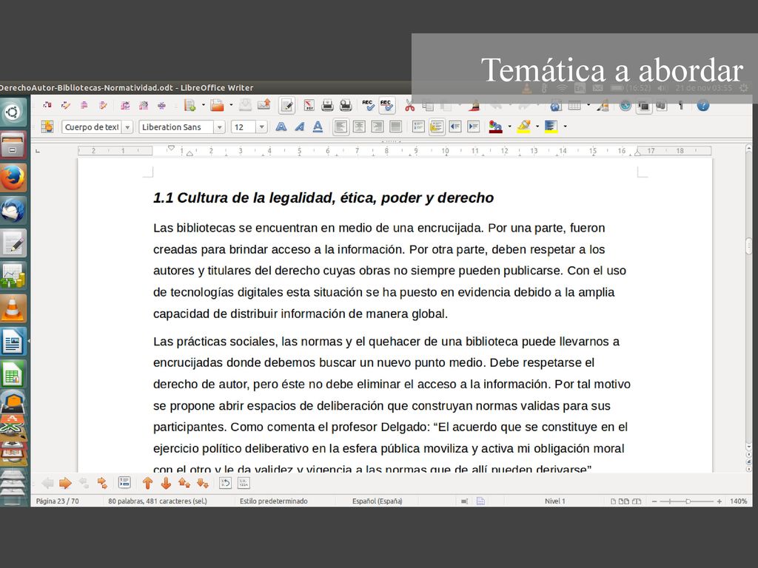The image size is (758, 568).
Task: Click font size input field showing 12
Action: coord(244,127)
